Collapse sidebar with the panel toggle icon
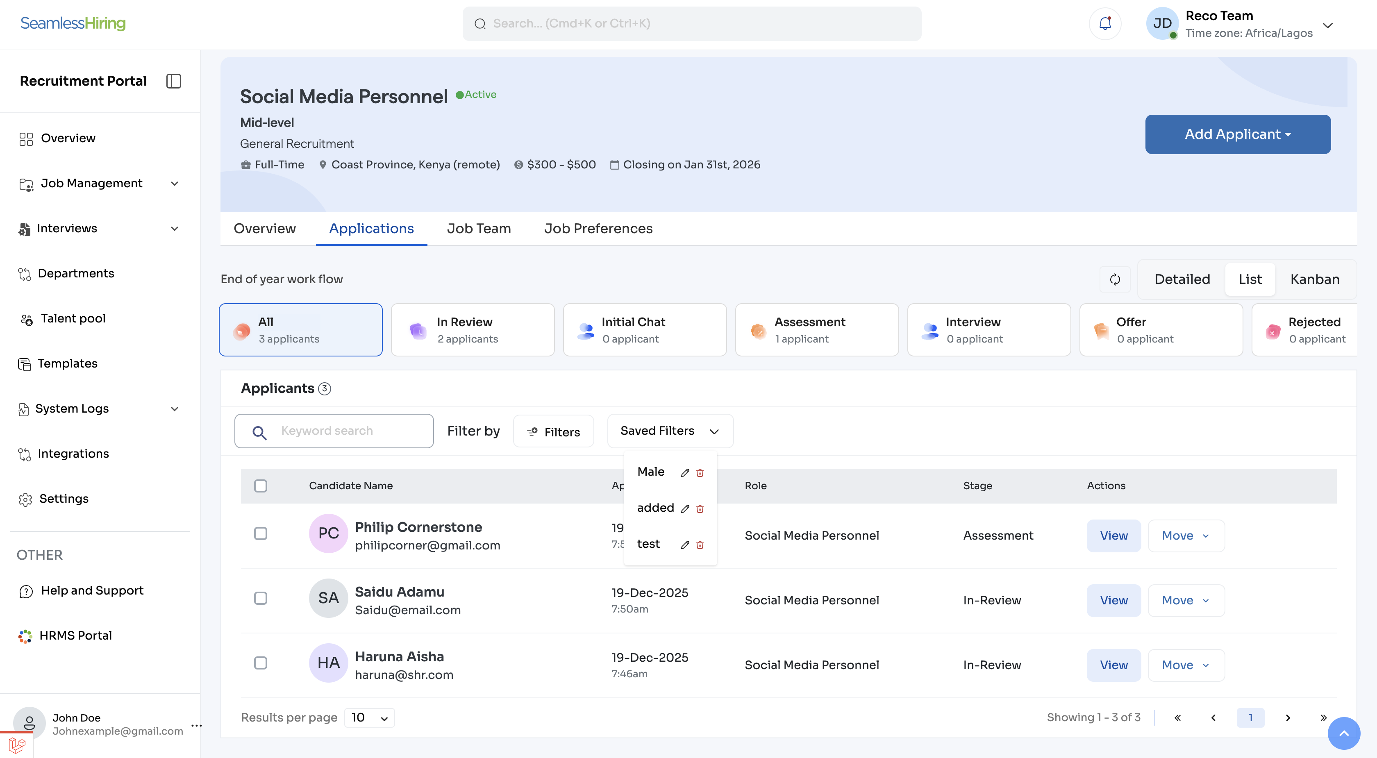This screenshot has height=758, width=1377. coord(174,81)
